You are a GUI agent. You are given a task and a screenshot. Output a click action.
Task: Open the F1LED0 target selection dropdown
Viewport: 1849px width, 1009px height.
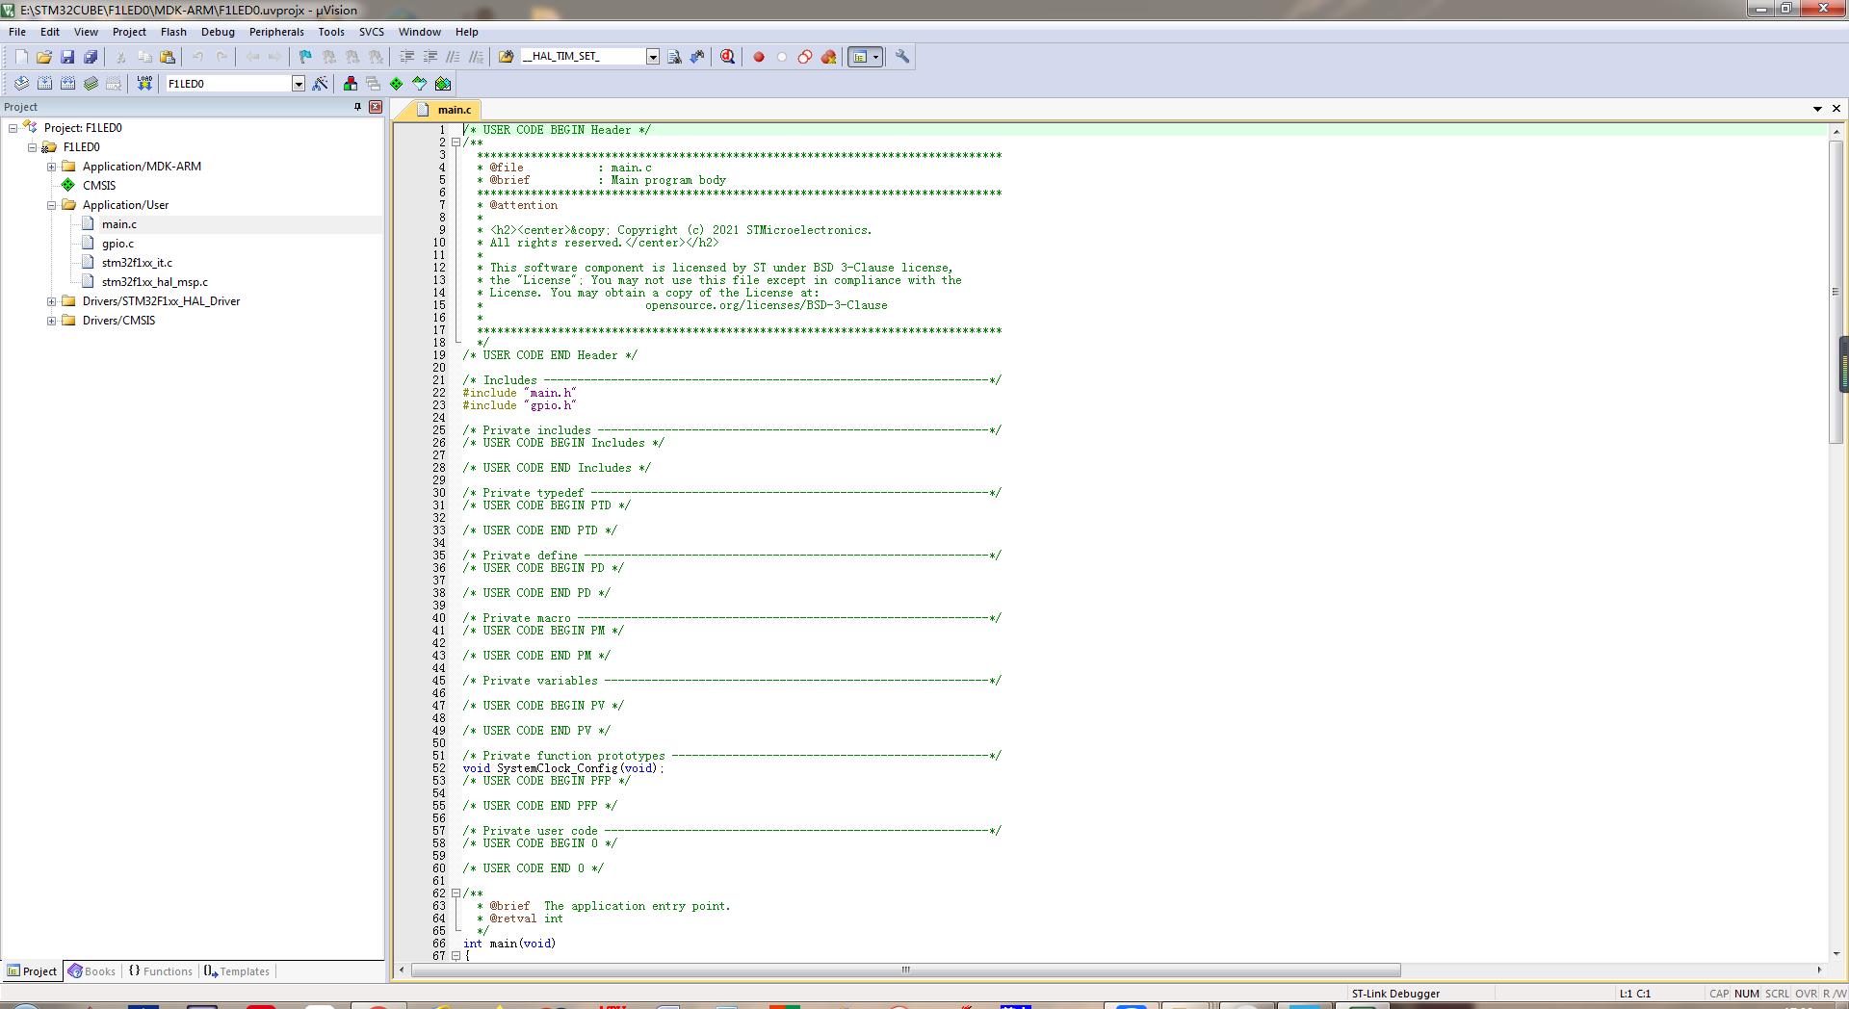[299, 84]
